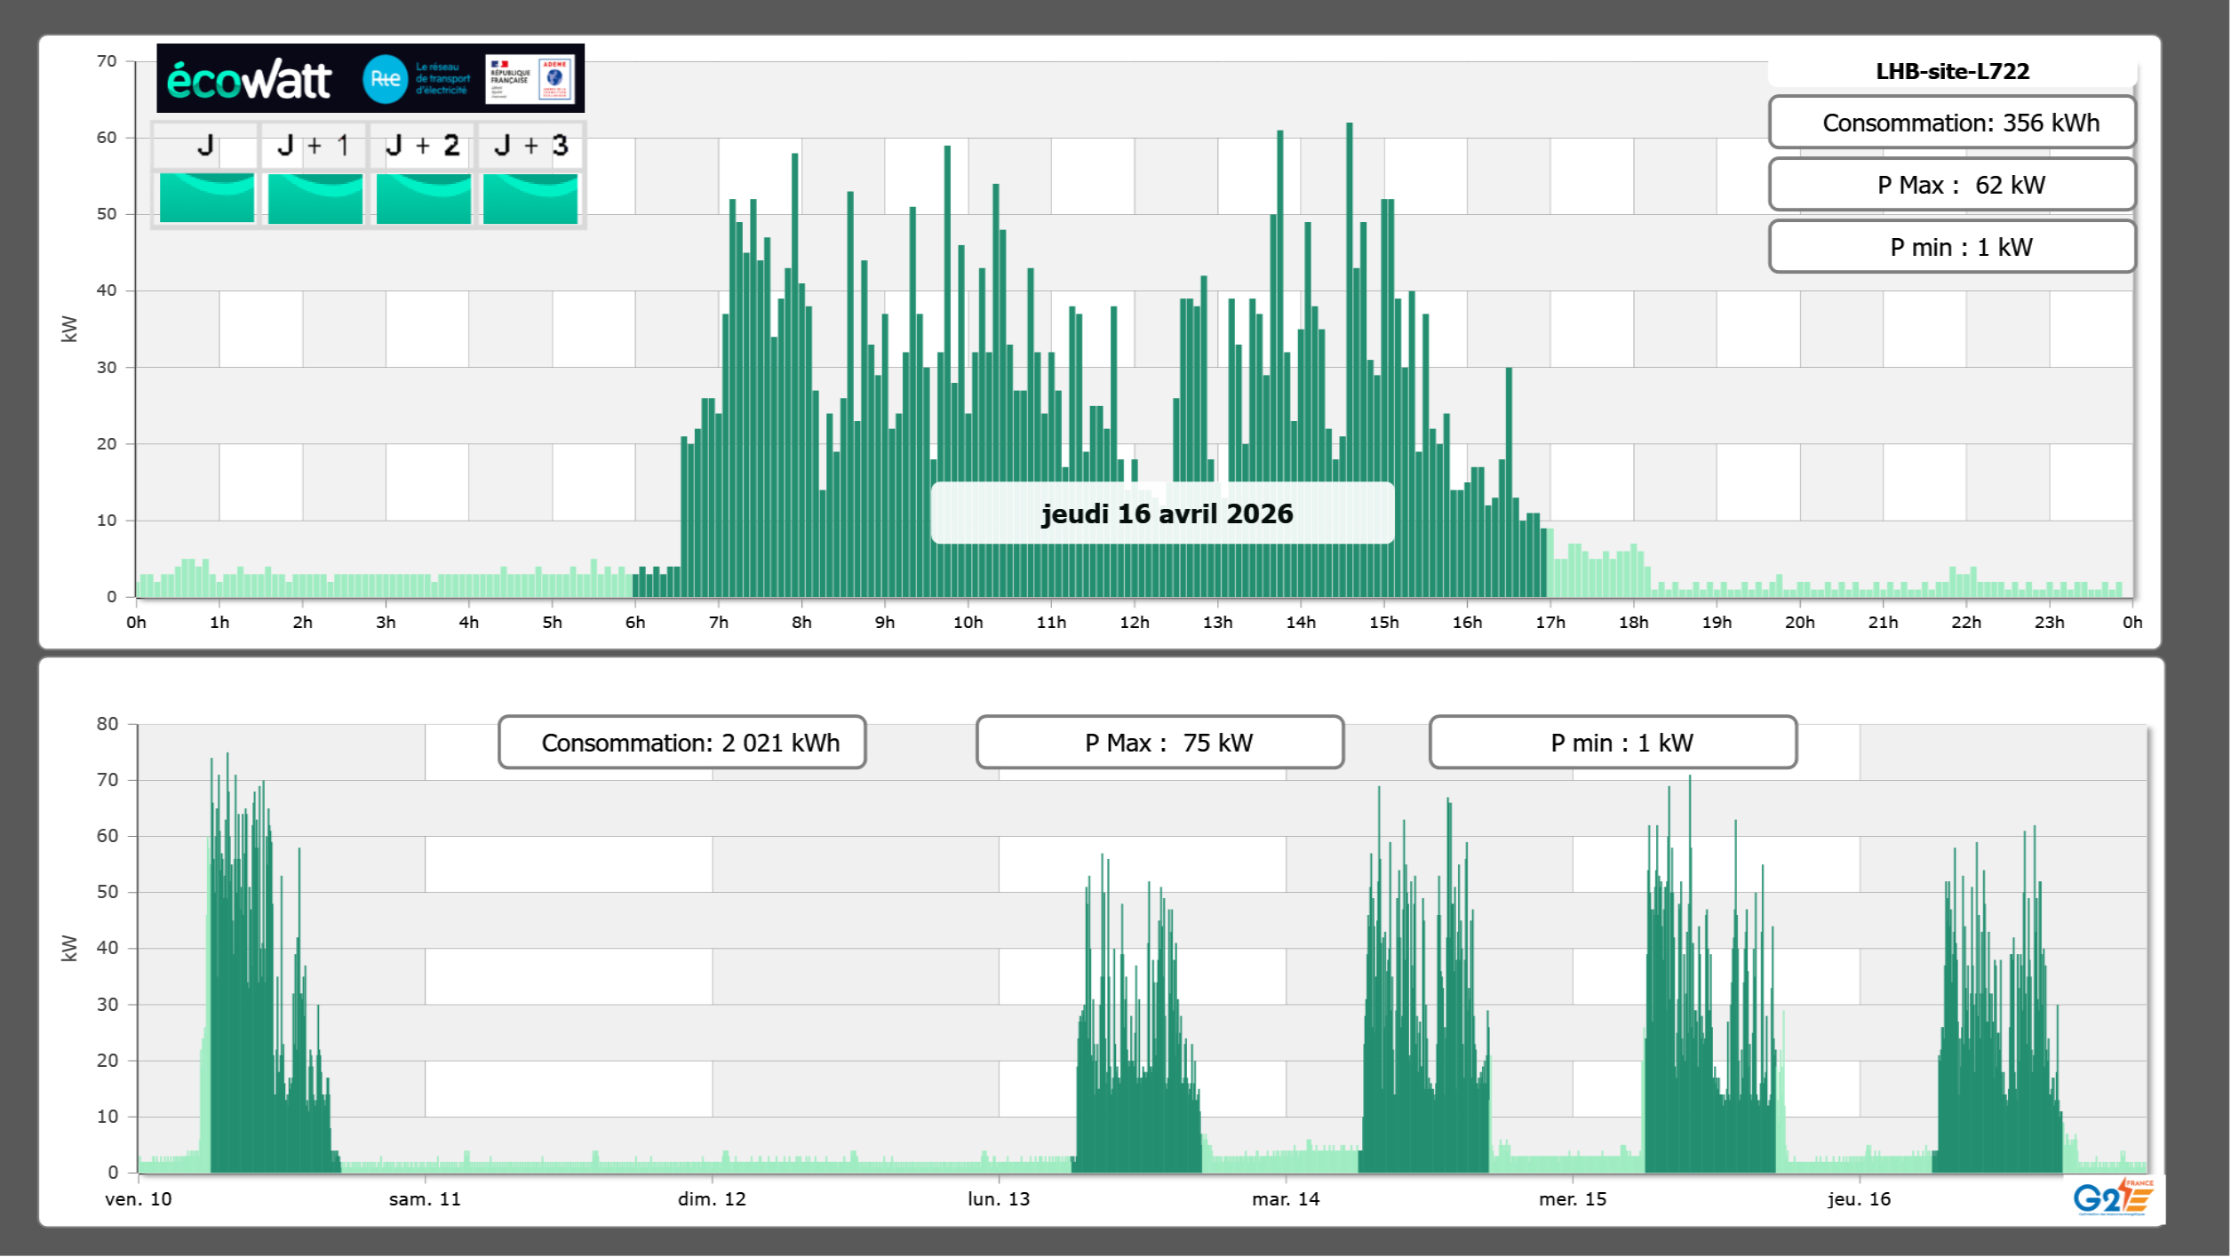The width and height of the screenshot is (2231, 1257).
Task: Click the green signal icon under J + 2
Action: (x=423, y=198)
